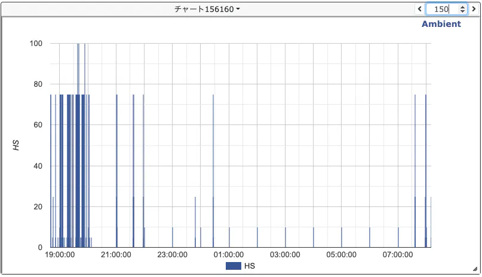This screenshot has height=277, width=482.
Task: Click the previous page left arrow
Action: [419, 9]
